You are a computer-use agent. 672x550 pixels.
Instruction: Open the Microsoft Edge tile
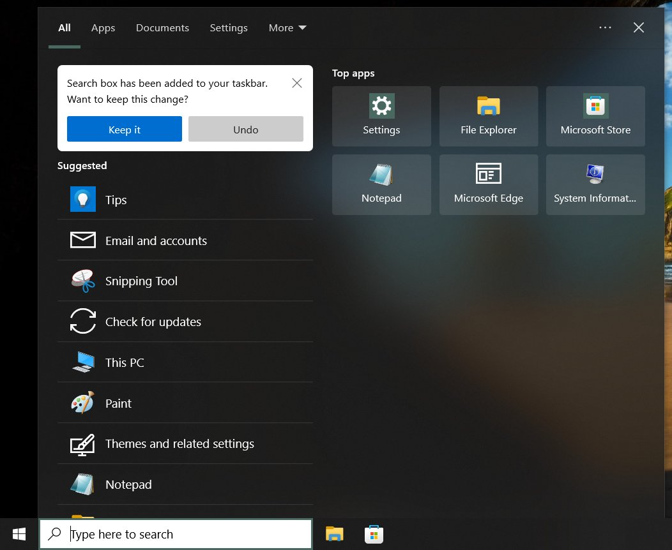coord(489,184)
